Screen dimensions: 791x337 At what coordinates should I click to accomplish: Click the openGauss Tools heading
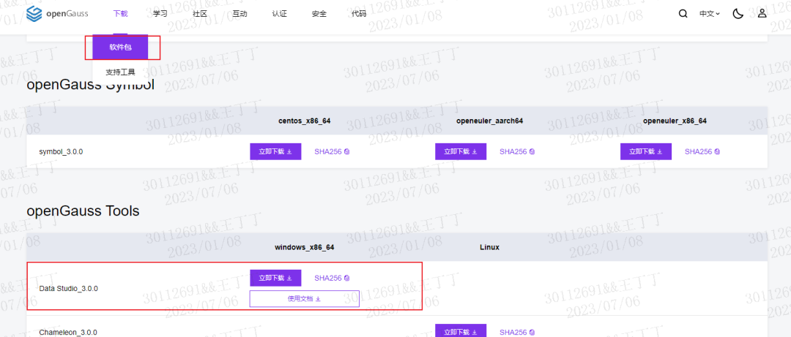pyautogui.click(x=83, y=211)
